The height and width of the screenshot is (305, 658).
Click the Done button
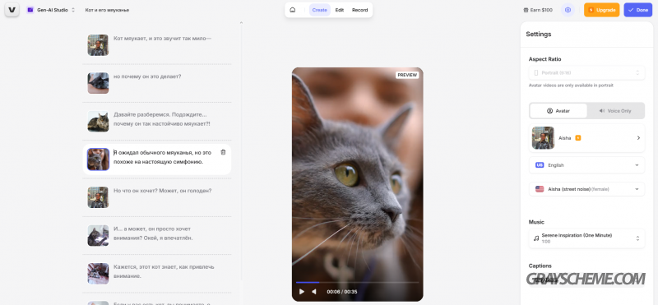pos(638,10)
